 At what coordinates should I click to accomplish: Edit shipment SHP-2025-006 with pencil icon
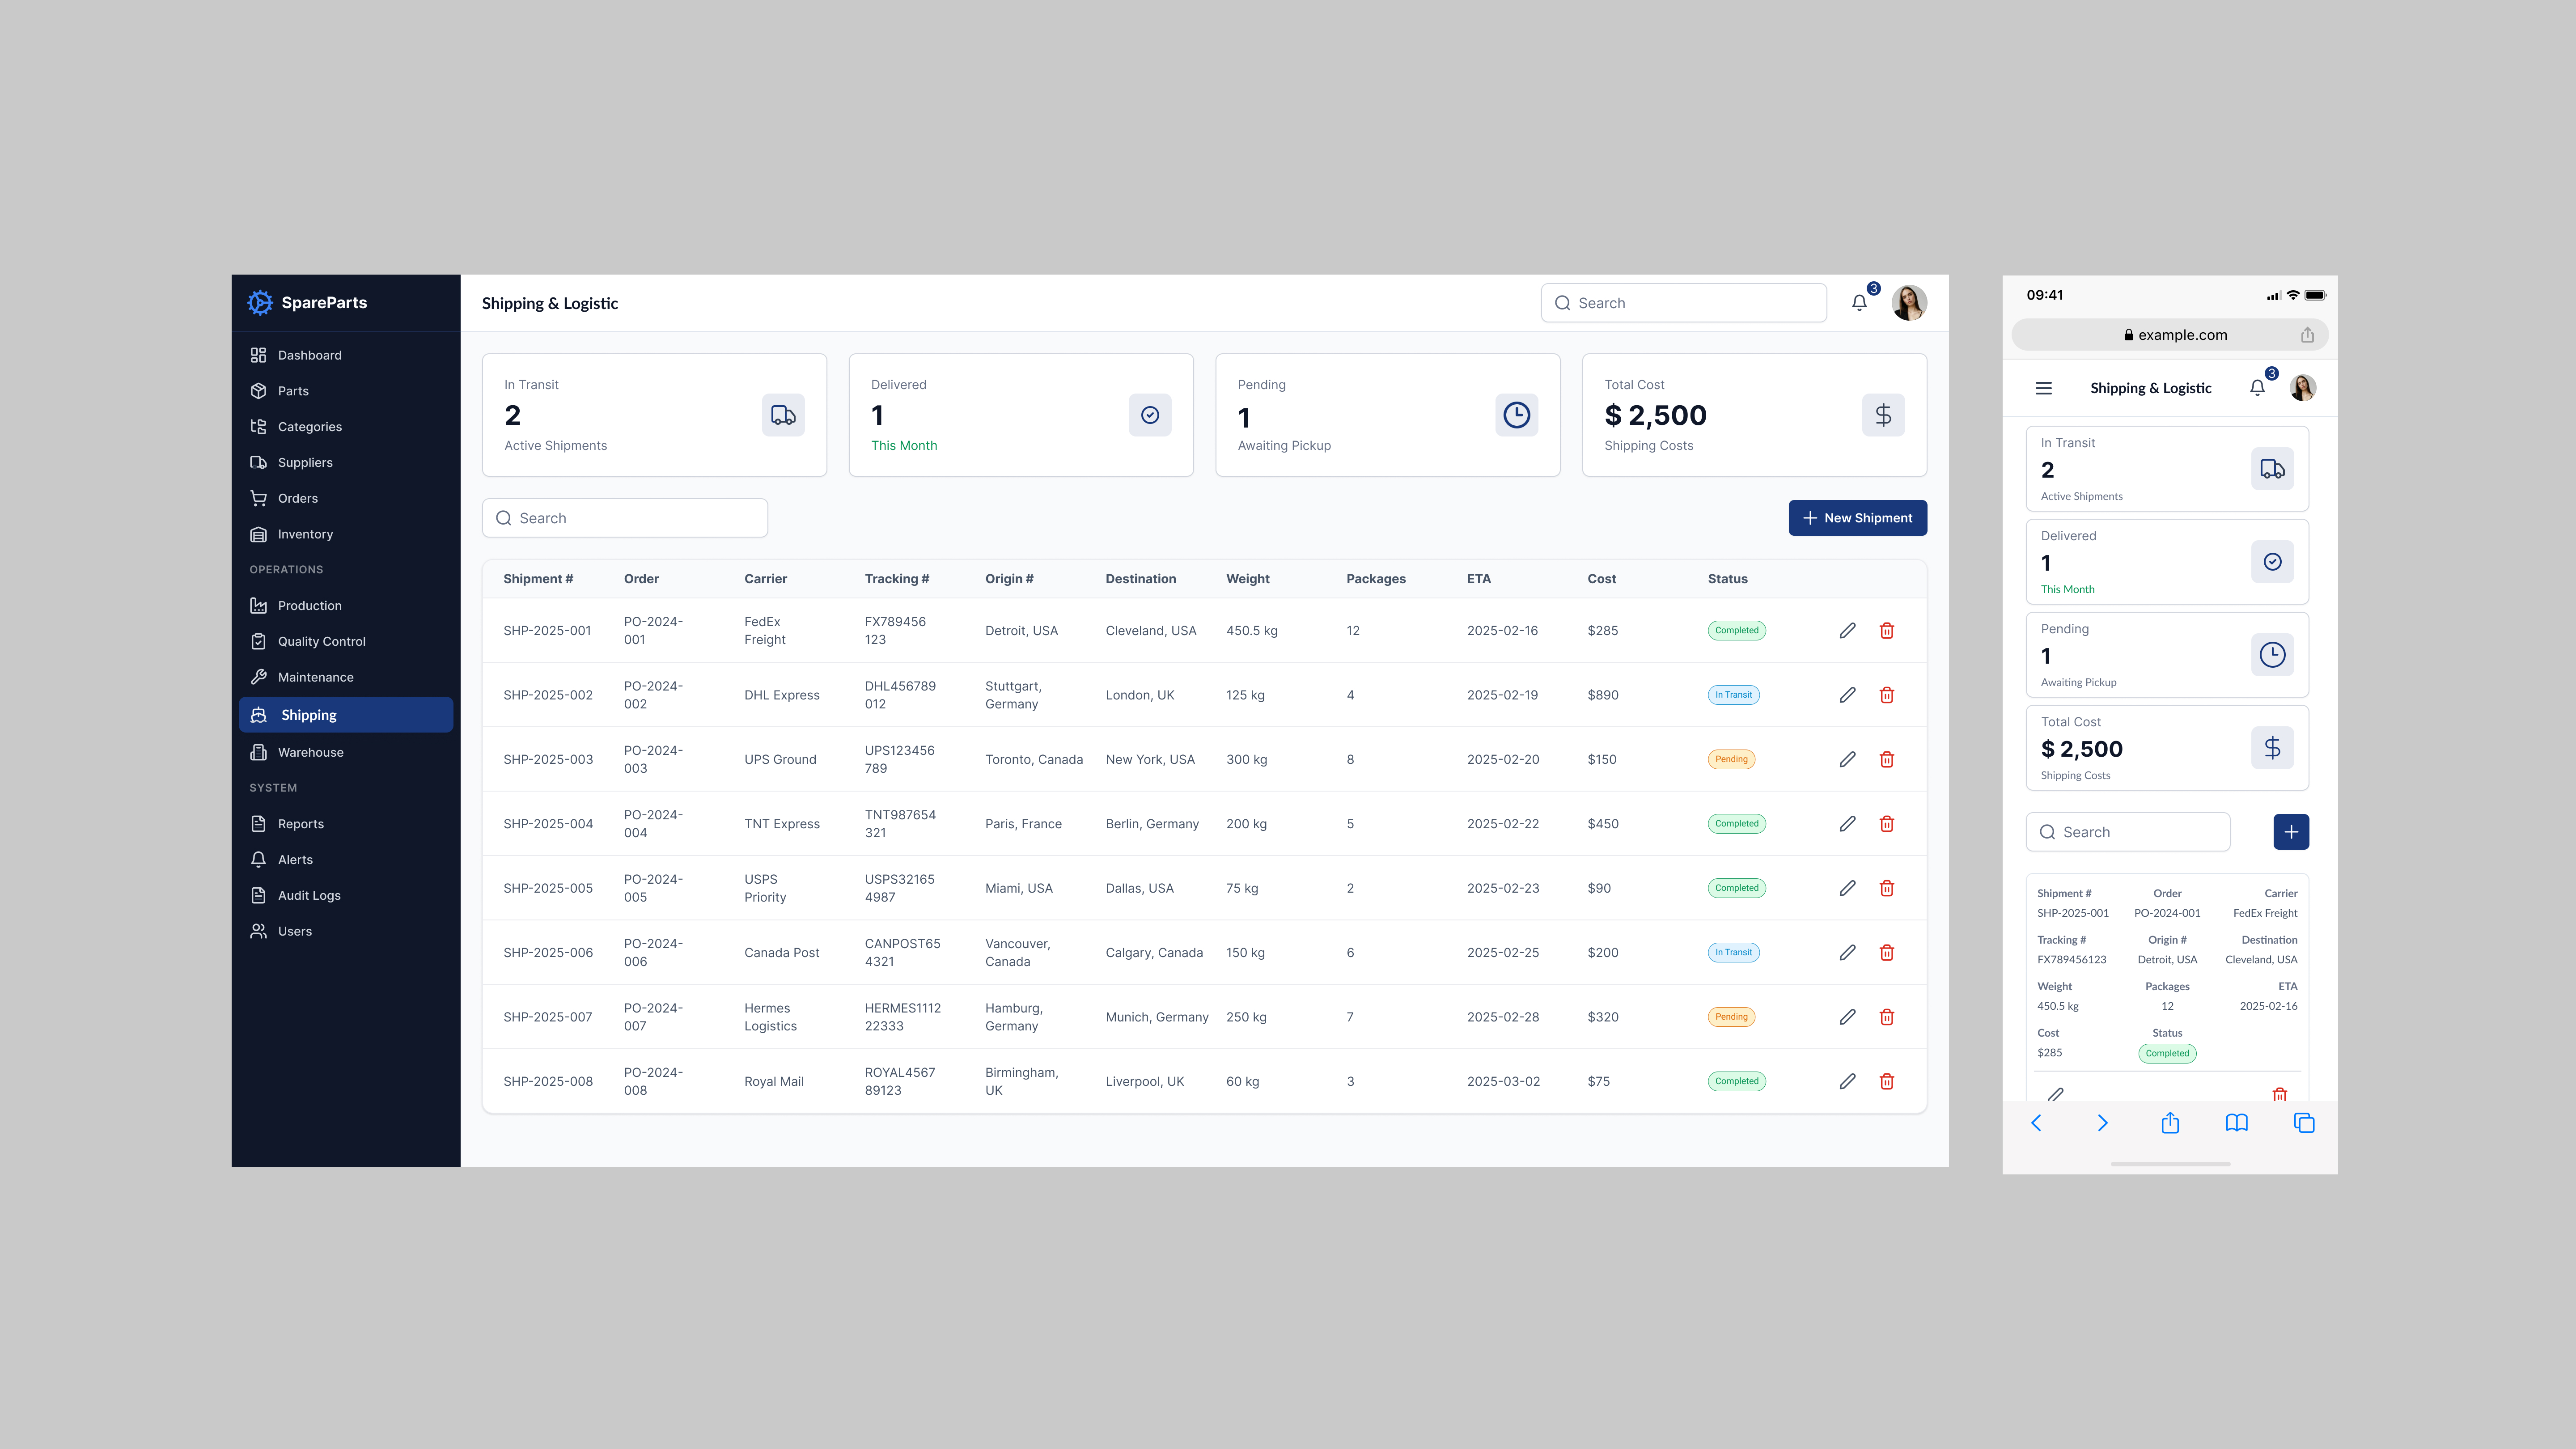1847,952
